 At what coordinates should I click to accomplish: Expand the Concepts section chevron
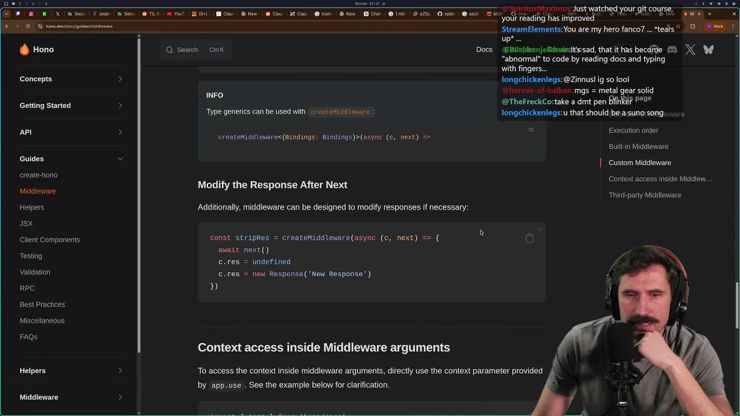pos(120,79)
